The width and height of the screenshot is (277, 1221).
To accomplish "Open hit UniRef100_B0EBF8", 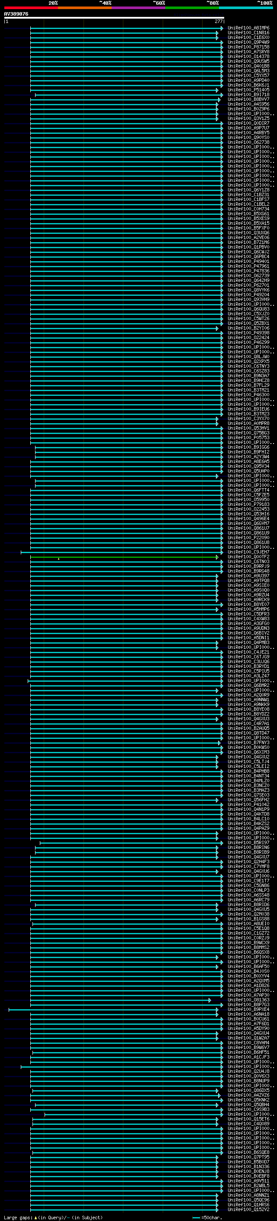I will 248,1176.
